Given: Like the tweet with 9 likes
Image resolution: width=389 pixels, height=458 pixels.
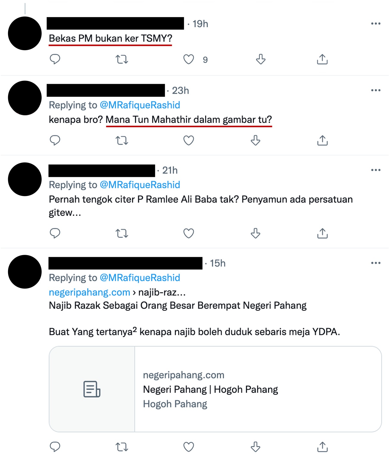Looking at the screenshot, I should [x=189, y=59].
